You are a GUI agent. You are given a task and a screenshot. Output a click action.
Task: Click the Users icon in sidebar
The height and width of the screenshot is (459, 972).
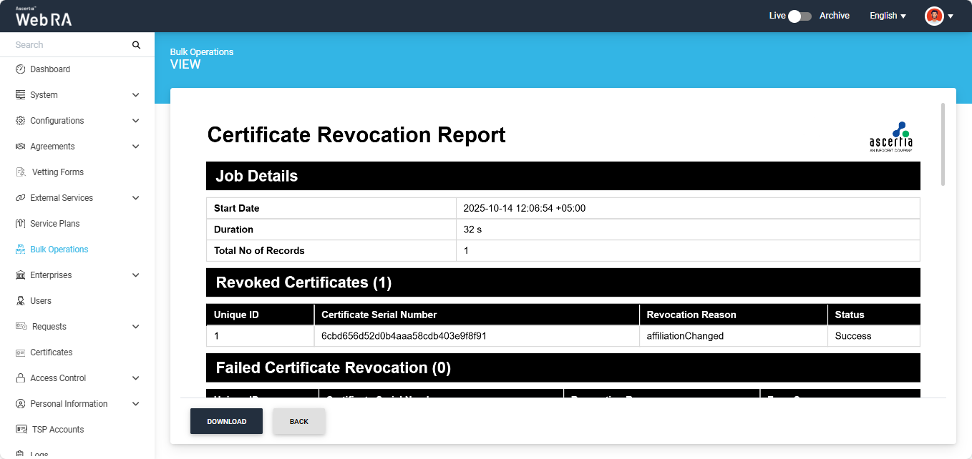pos(20,301)
